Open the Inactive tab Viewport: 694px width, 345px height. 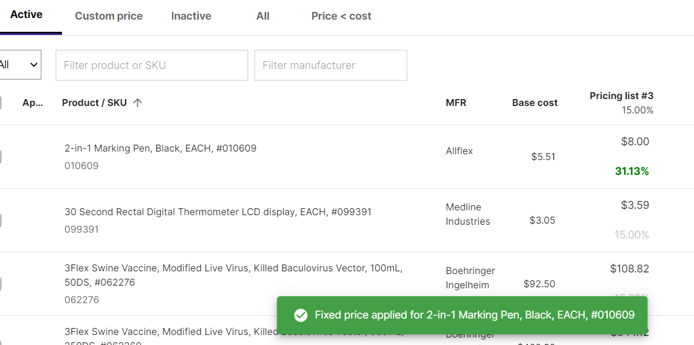point(191,16)
